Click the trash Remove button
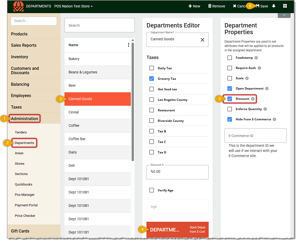This screenshot has width=297, height=242. click(217, 6)
